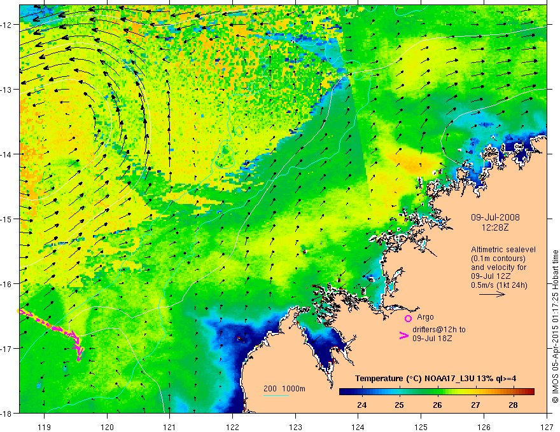This screenshot has height=432, width=560.
Task: Click the temperature colorbar at the dark blue end
Action: [345, 392]
